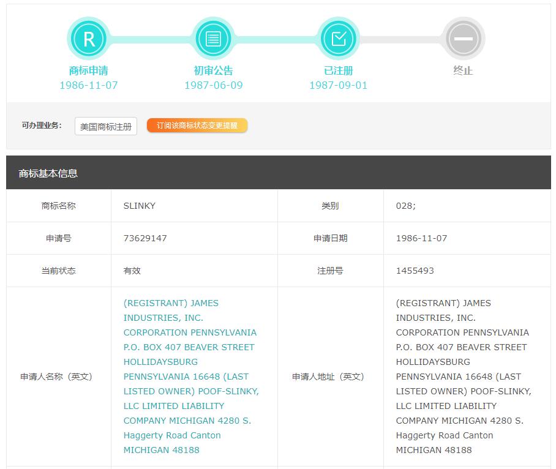Screen dimensions: 556x469
Task: Select registration number 1455493
Action: pos(415,271)
